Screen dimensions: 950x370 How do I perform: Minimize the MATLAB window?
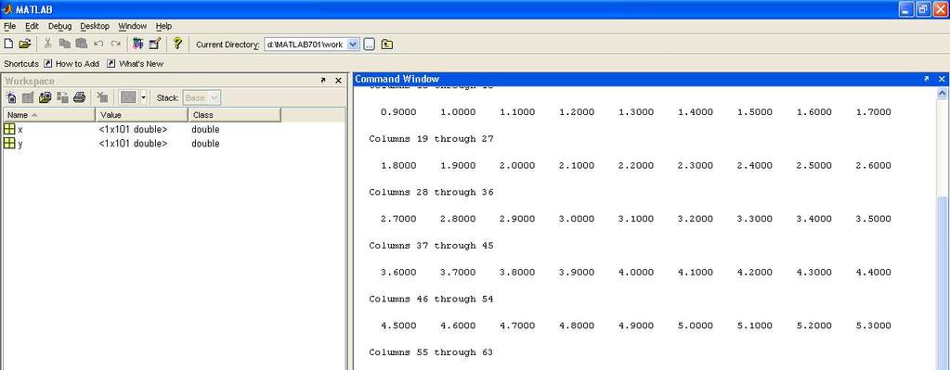[x=906, y=9]
